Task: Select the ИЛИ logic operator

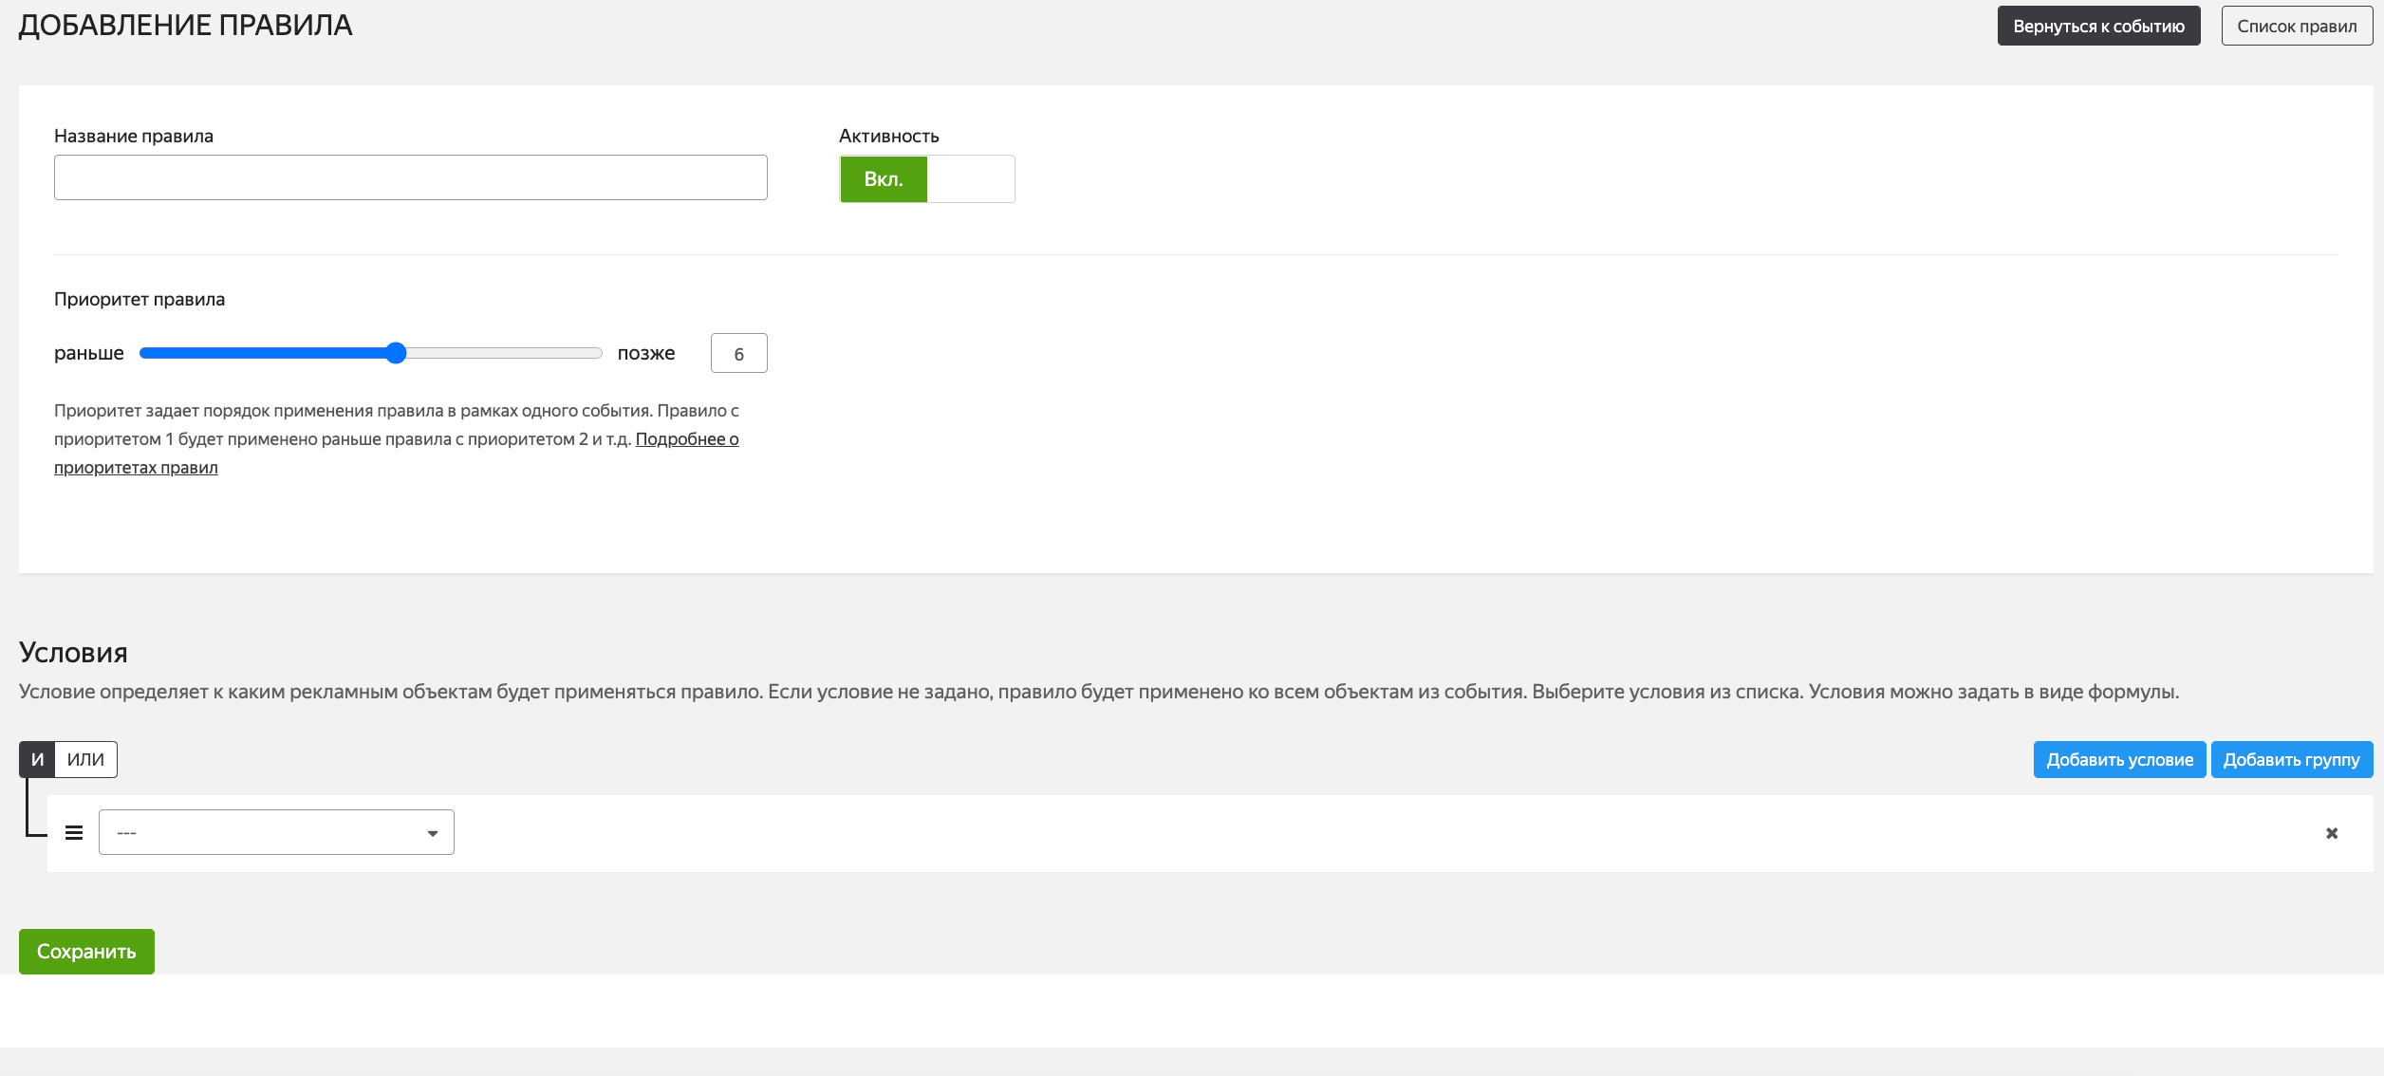Action: [85, 759]
